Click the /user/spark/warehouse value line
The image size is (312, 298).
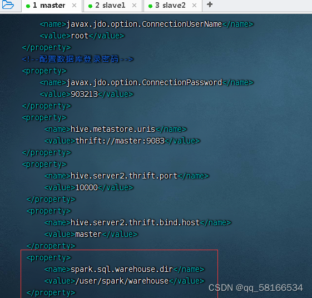pos(124,281)
